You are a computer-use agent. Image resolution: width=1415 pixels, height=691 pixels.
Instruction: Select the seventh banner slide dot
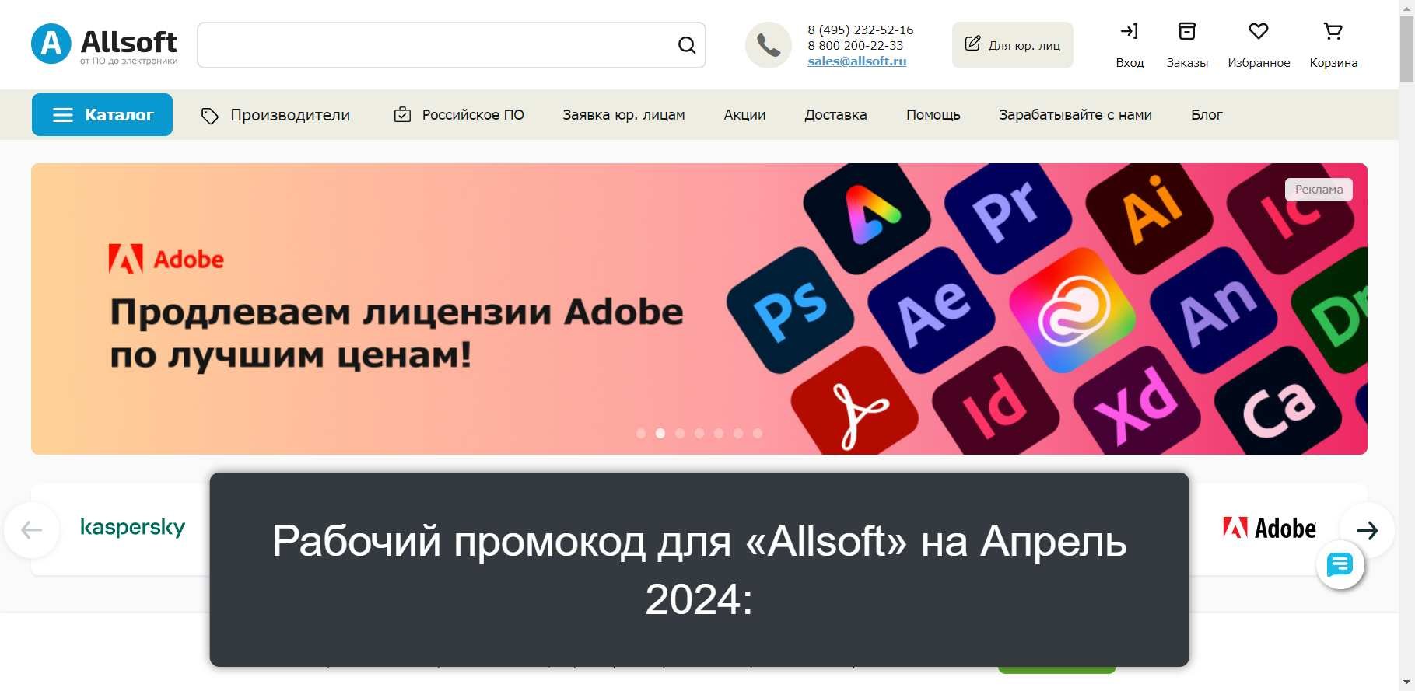pyautogui.click(x=758, y=433)
